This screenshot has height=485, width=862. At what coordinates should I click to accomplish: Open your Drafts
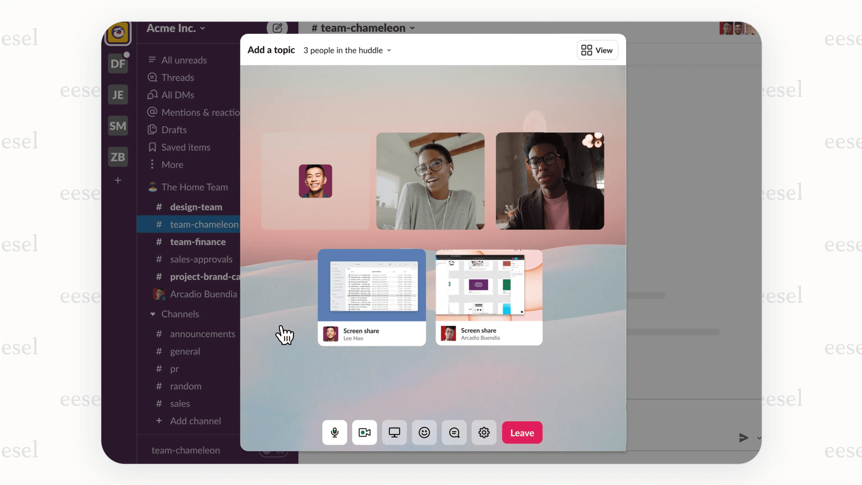coord(174,129)
